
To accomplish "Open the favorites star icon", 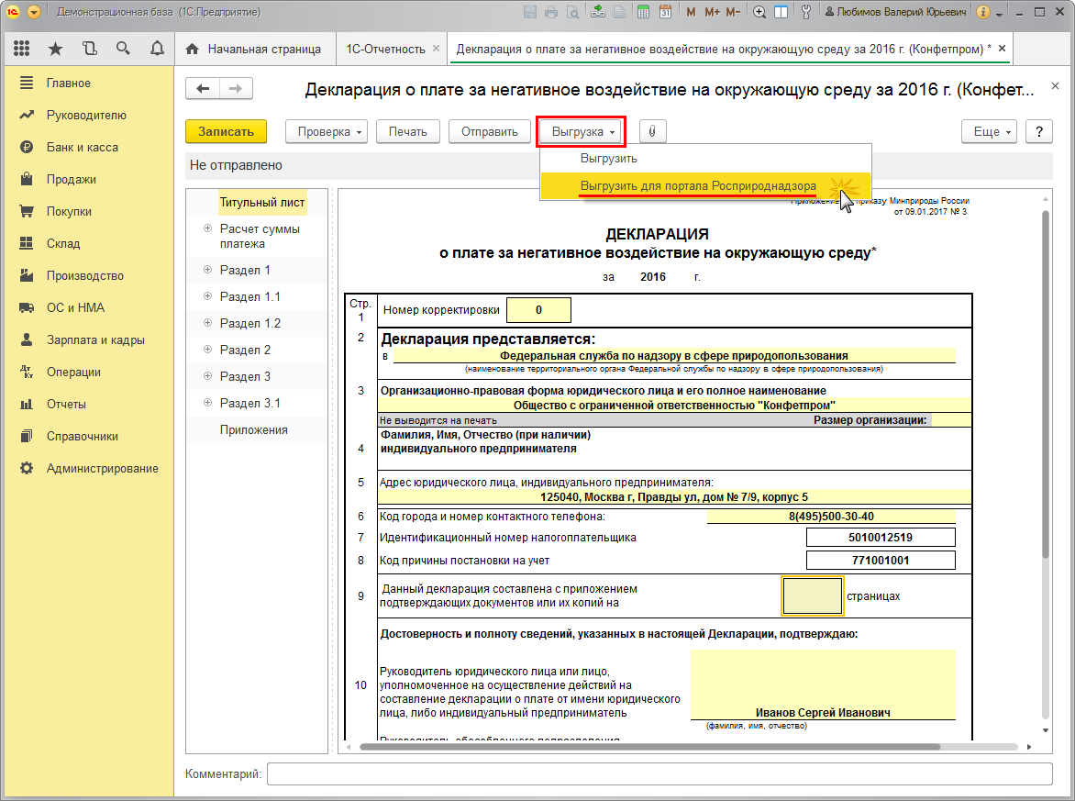I will 55,49.
